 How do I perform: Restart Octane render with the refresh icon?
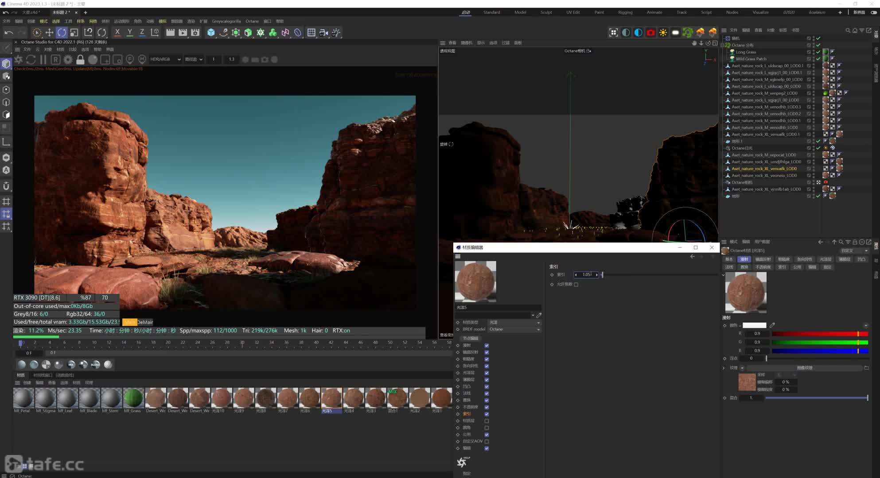click(31, 59)
